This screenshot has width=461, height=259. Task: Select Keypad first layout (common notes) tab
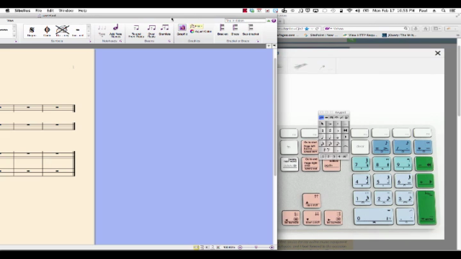tap(321, 118)
